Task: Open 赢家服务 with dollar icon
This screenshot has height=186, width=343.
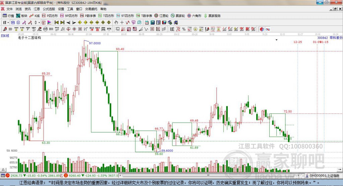Action: pyautogui.click(x=212, y=16)
